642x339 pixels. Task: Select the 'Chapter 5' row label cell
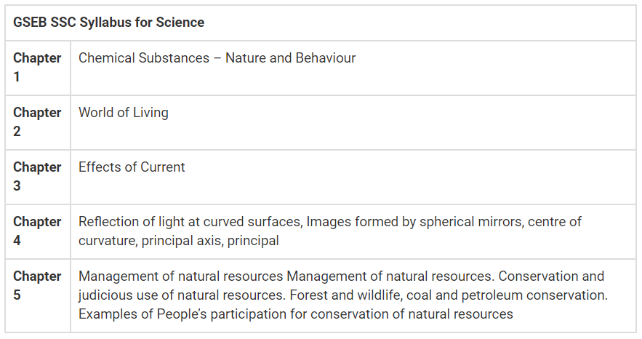click(x=37, y=285)
